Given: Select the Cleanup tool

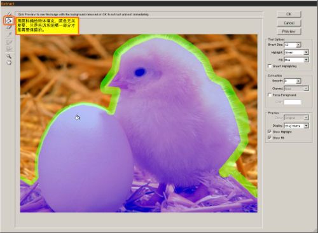Looking at the screenshot, I should tap(9, 42).
